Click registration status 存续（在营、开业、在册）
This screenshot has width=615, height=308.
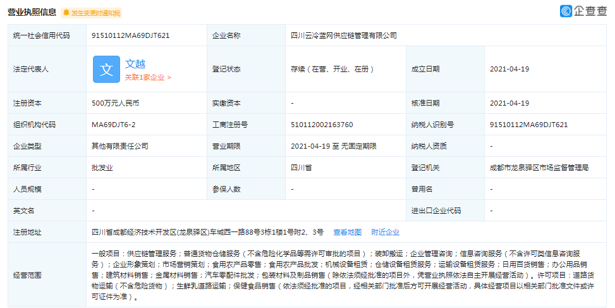pyautogui.click(x=332, y=69)
